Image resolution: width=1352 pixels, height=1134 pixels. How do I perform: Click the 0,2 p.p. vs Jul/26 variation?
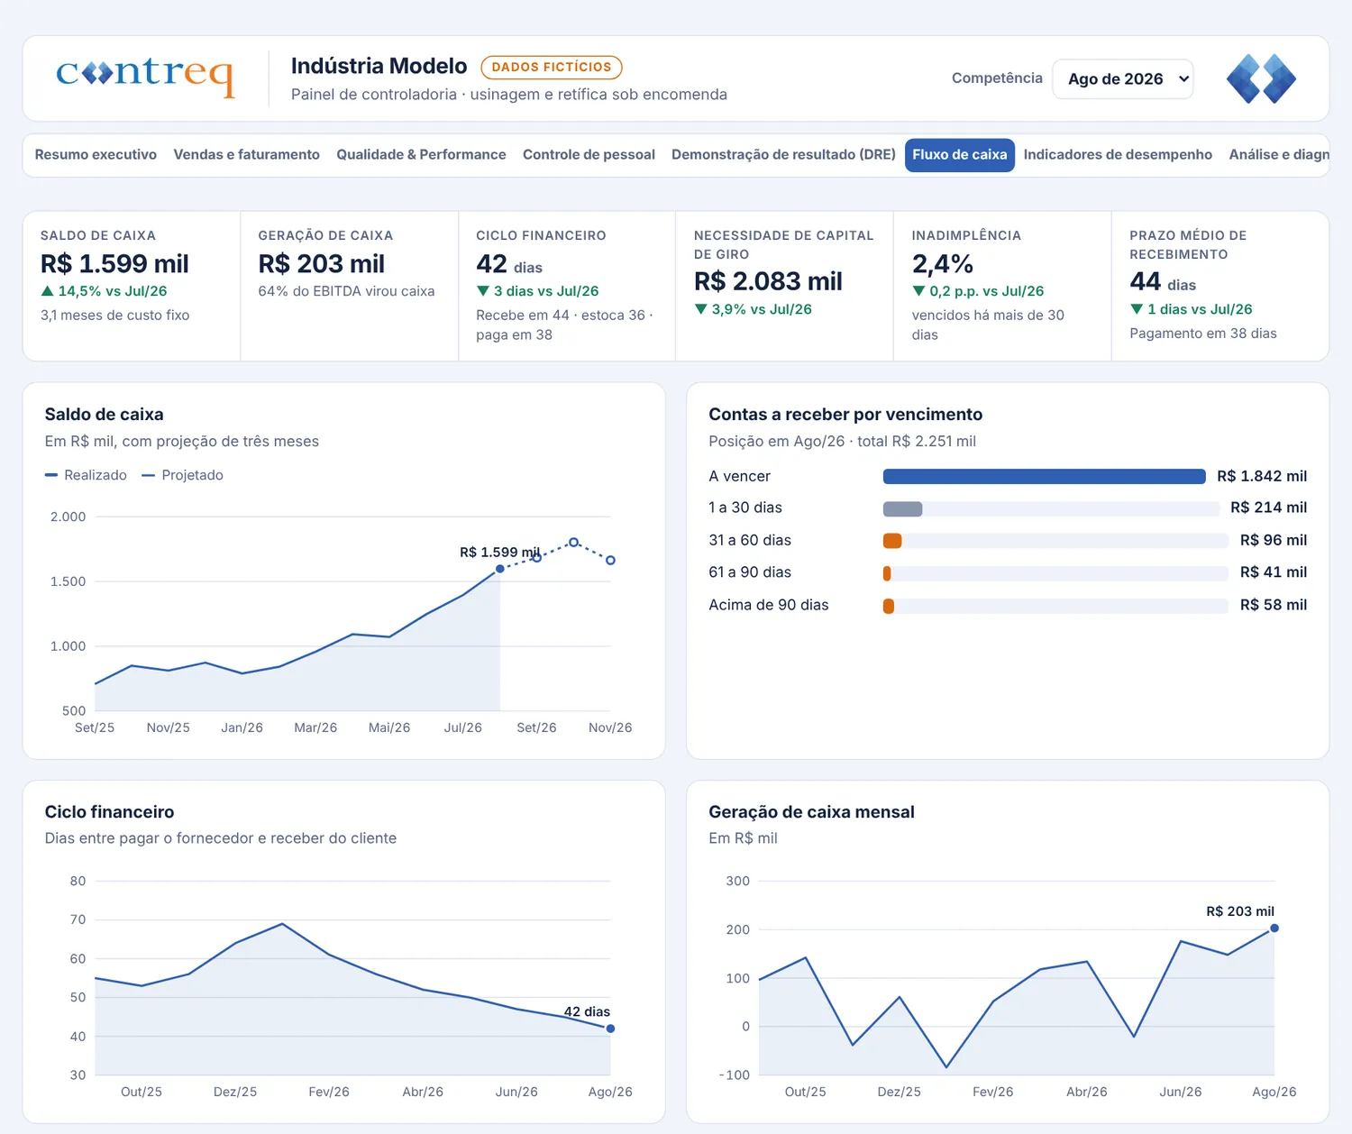[x=978, y=291]
